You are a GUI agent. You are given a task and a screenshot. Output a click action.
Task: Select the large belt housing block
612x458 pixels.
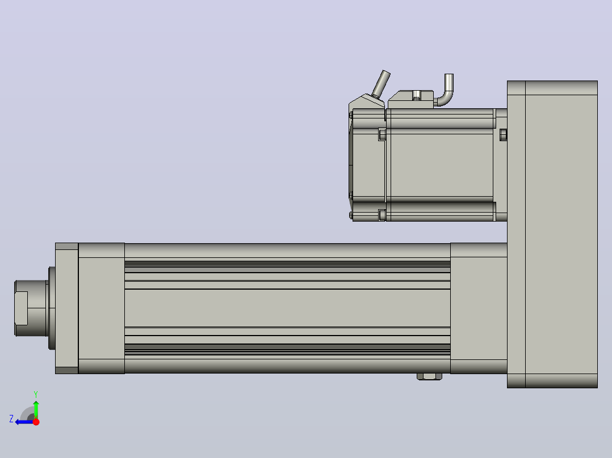tap(552, 234)
